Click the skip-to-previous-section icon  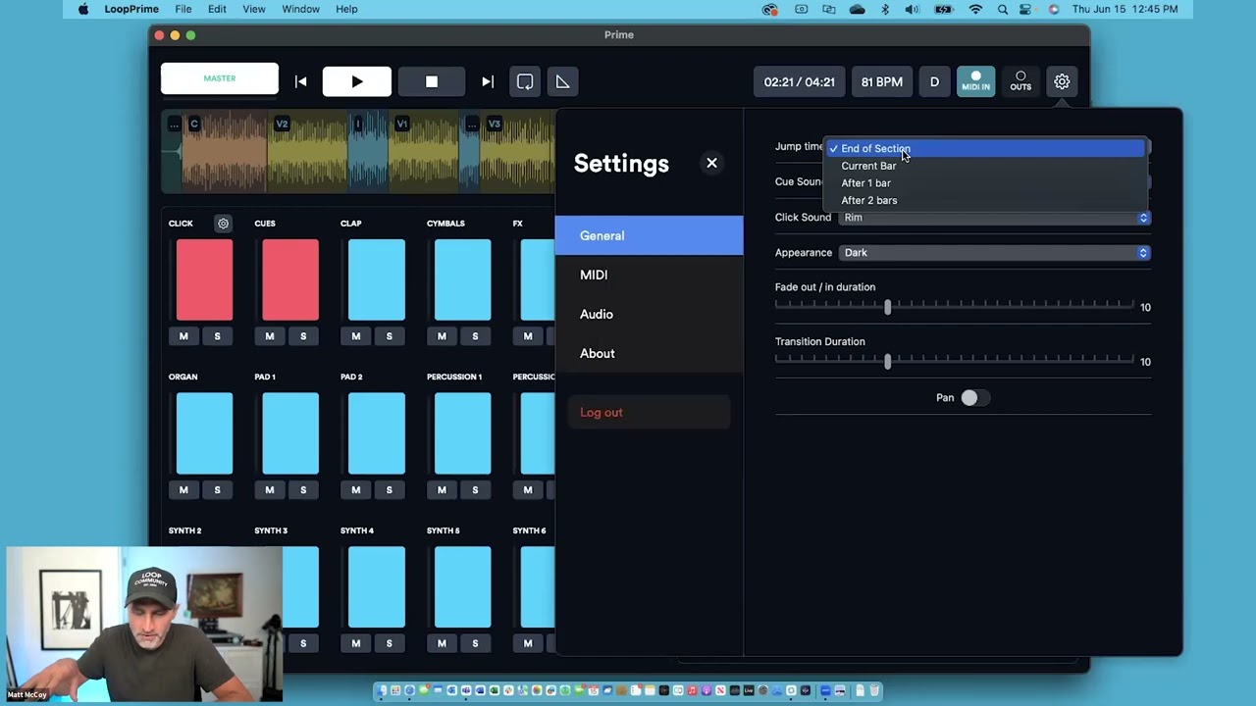click(x=301, y=81)
